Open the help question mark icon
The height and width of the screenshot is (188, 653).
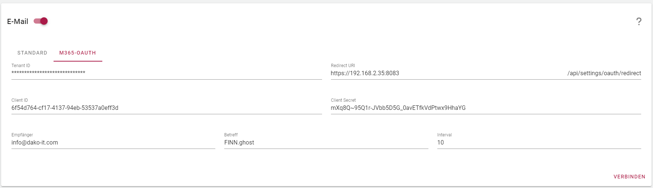click(x=639, y=21)
